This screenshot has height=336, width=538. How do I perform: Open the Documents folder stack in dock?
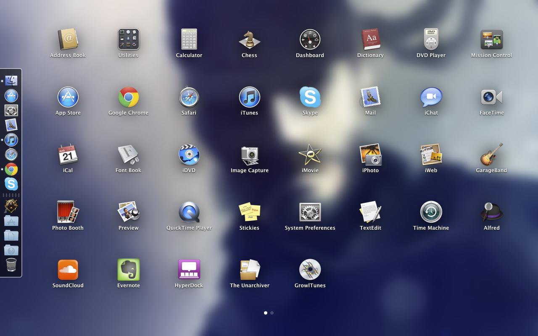pyautogui.click(x=11, y=236)
